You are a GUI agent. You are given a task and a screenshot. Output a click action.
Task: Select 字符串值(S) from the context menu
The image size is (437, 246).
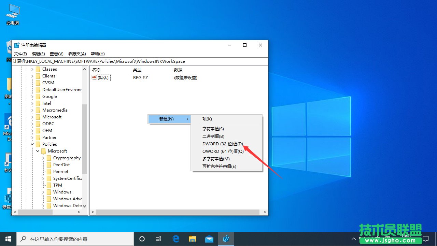coord(213,129)
